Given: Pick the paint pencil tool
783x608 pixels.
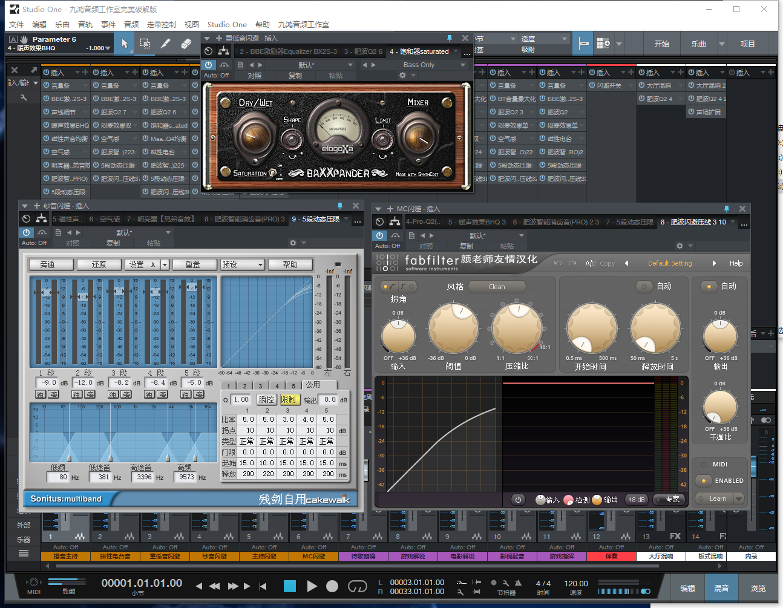Looking at the screenshot, I should coord(165,44).
